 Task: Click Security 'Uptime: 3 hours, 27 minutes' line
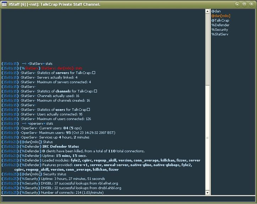(53, 178)
